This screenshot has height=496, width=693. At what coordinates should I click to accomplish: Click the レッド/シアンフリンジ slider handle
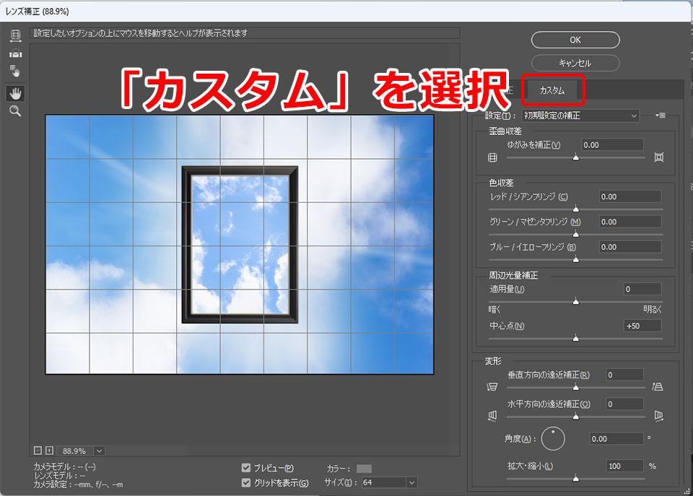[576, 209]
